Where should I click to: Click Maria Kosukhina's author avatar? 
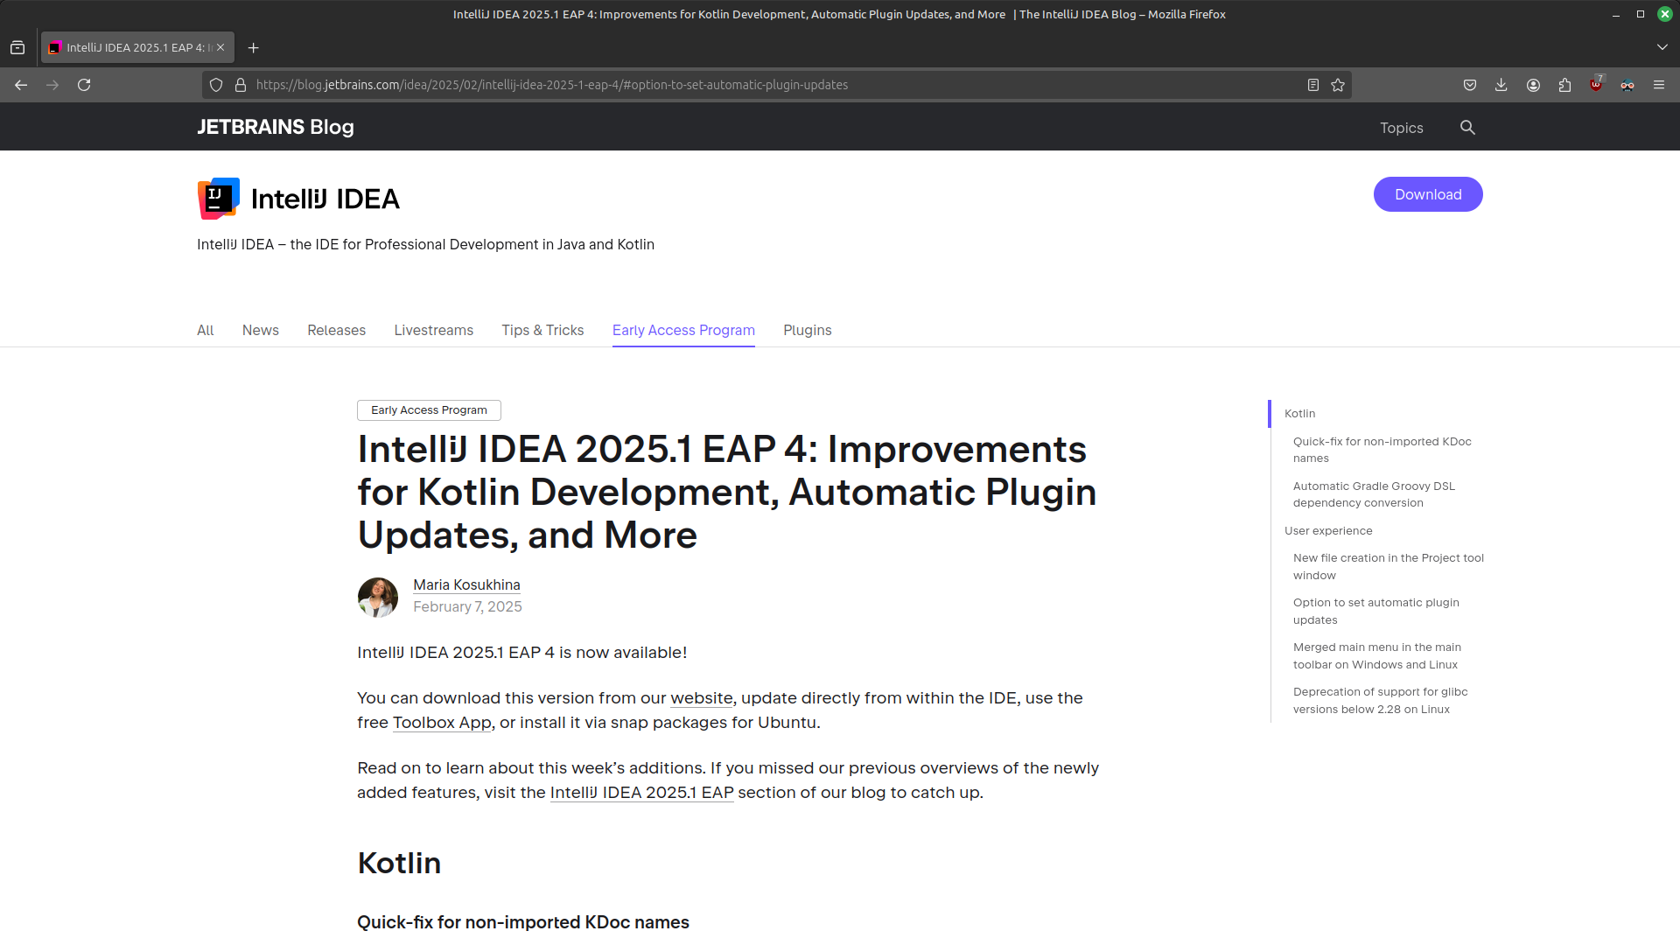[378, 598]
